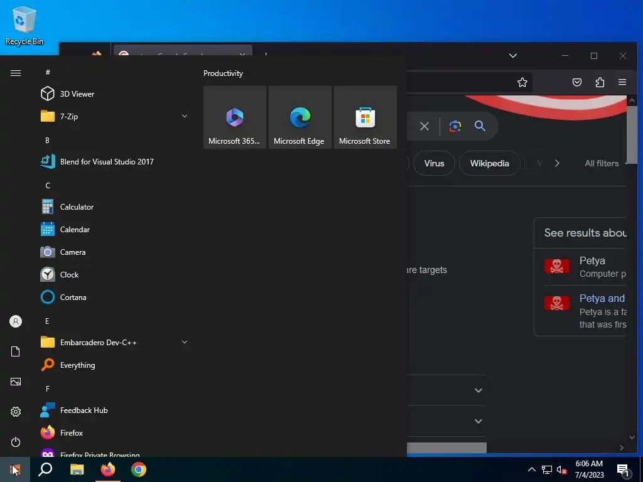Open Documents from the Start sidebar
The height and width of the screenshot is (482, 643).
(x=16, y=351)
